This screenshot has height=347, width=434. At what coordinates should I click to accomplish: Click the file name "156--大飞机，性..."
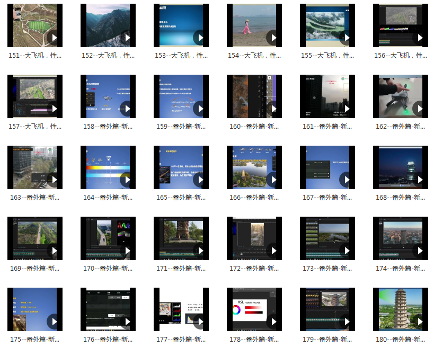coord(401,56)
